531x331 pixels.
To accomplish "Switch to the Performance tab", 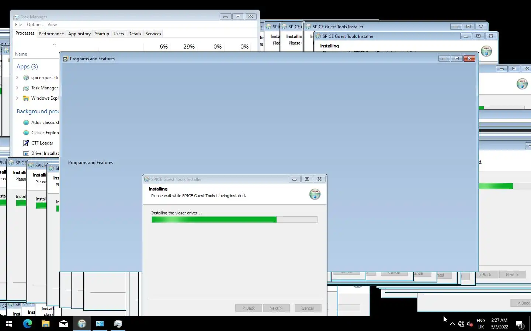I will pos(51,33).
